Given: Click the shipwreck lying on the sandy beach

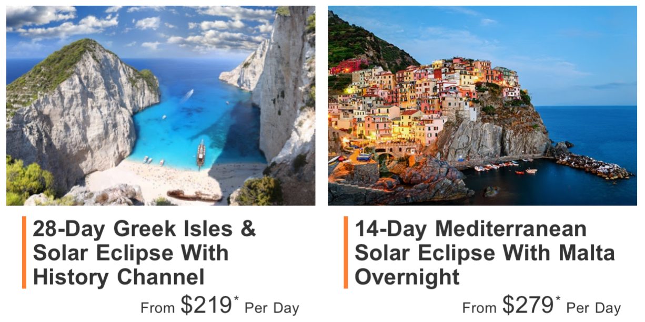Looking at the screenshot, I should [x=194, y=195].
